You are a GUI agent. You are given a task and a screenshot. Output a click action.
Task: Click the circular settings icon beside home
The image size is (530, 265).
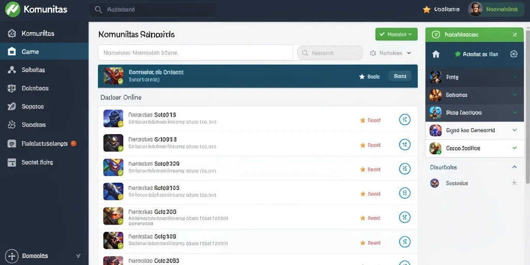(514, 54)
